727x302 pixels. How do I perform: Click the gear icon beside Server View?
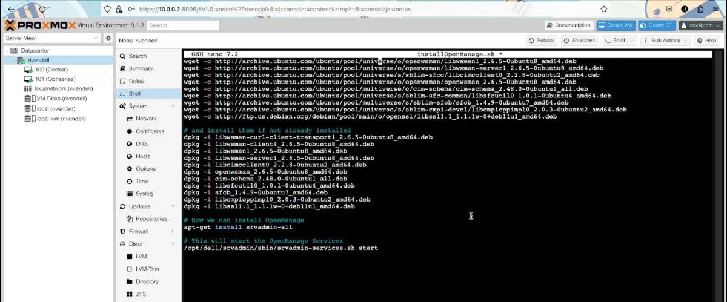tap(108, 38)
